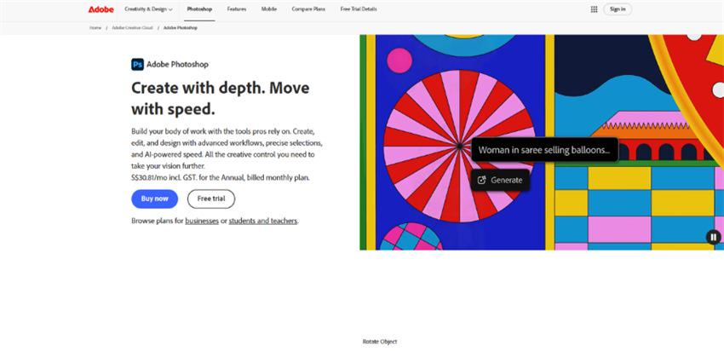
Task: Click the Adobe logo
Action: [x=101, y=9]
